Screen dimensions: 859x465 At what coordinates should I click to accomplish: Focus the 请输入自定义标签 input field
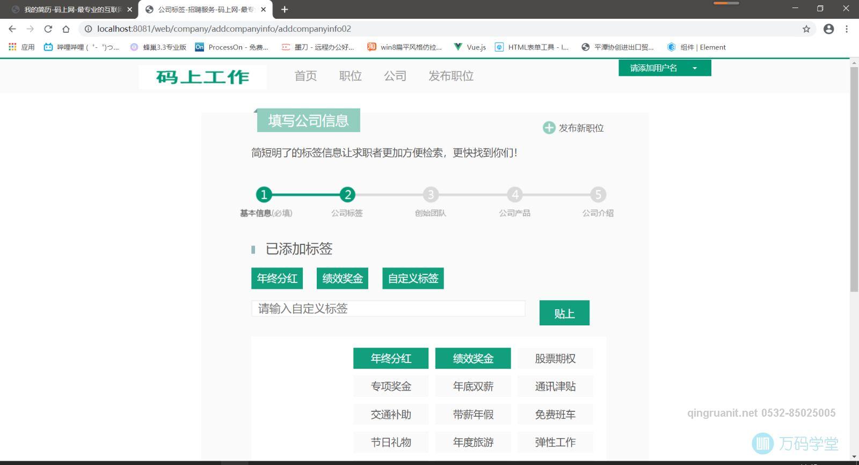388,309
